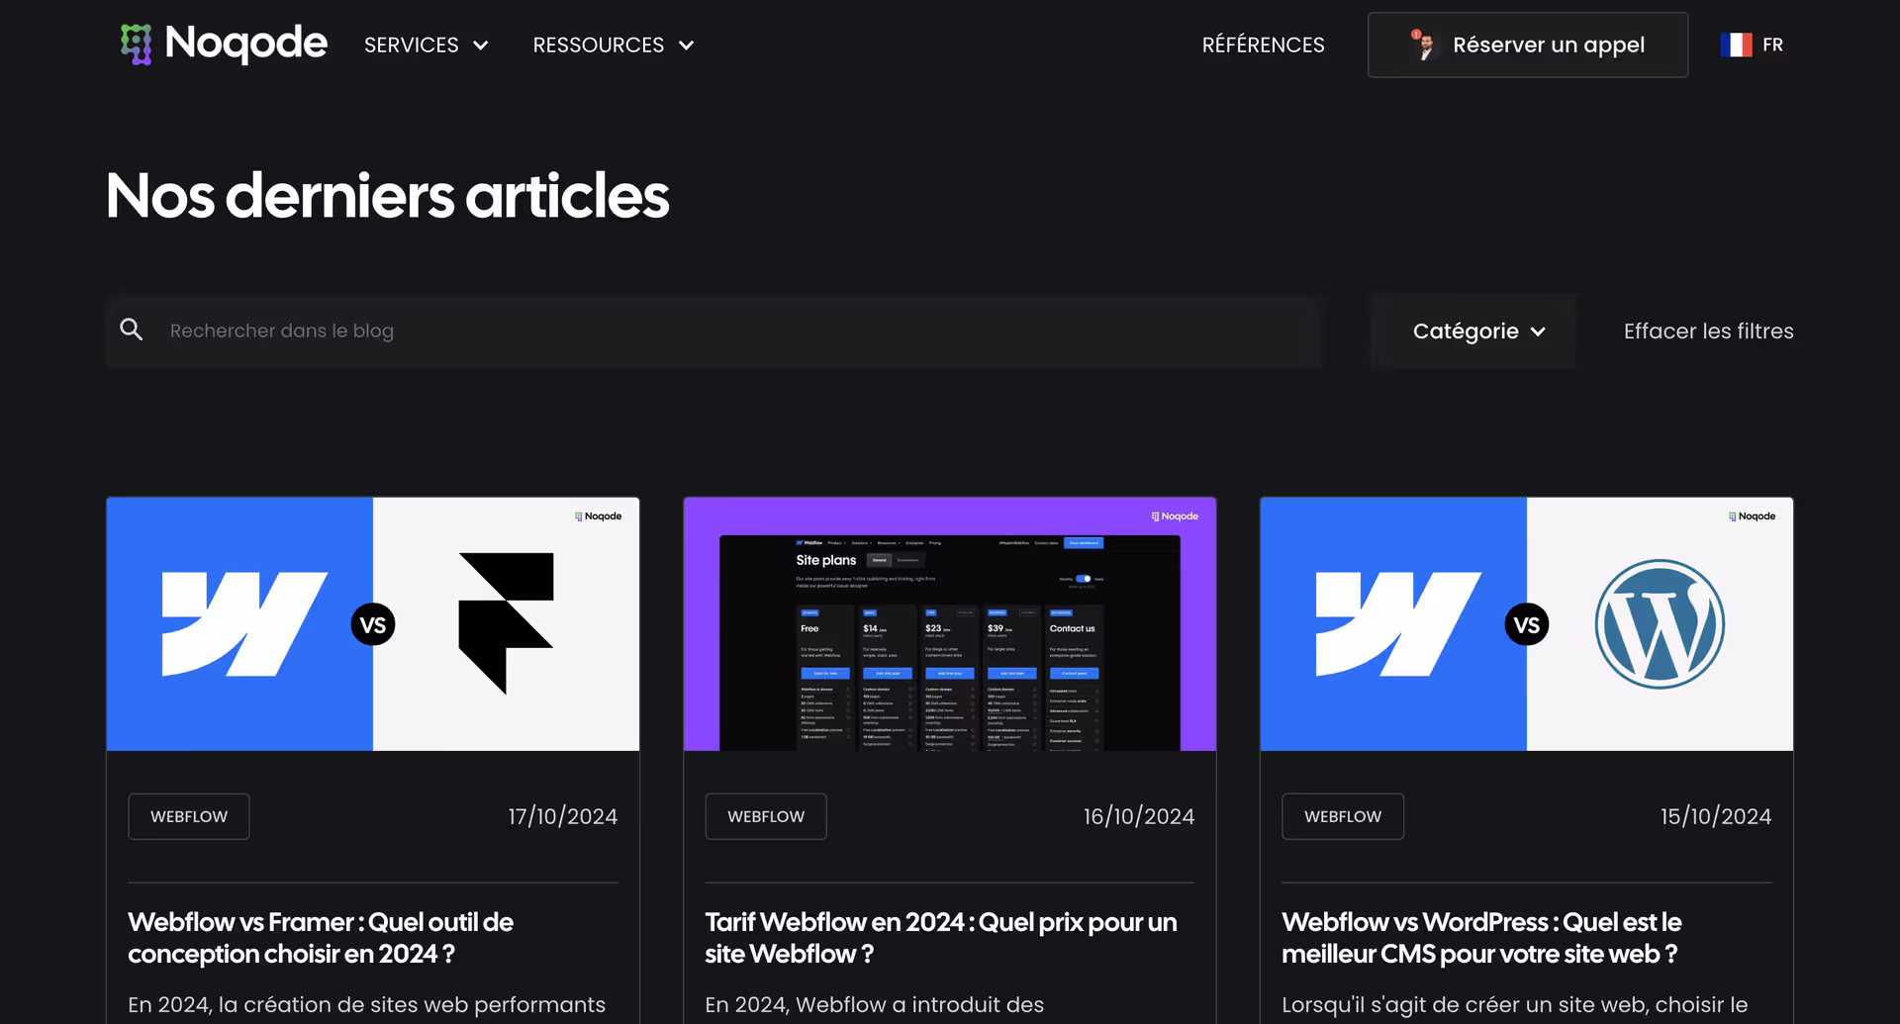Click WEBFLOW tag on WordPress article

[1343, 816]
